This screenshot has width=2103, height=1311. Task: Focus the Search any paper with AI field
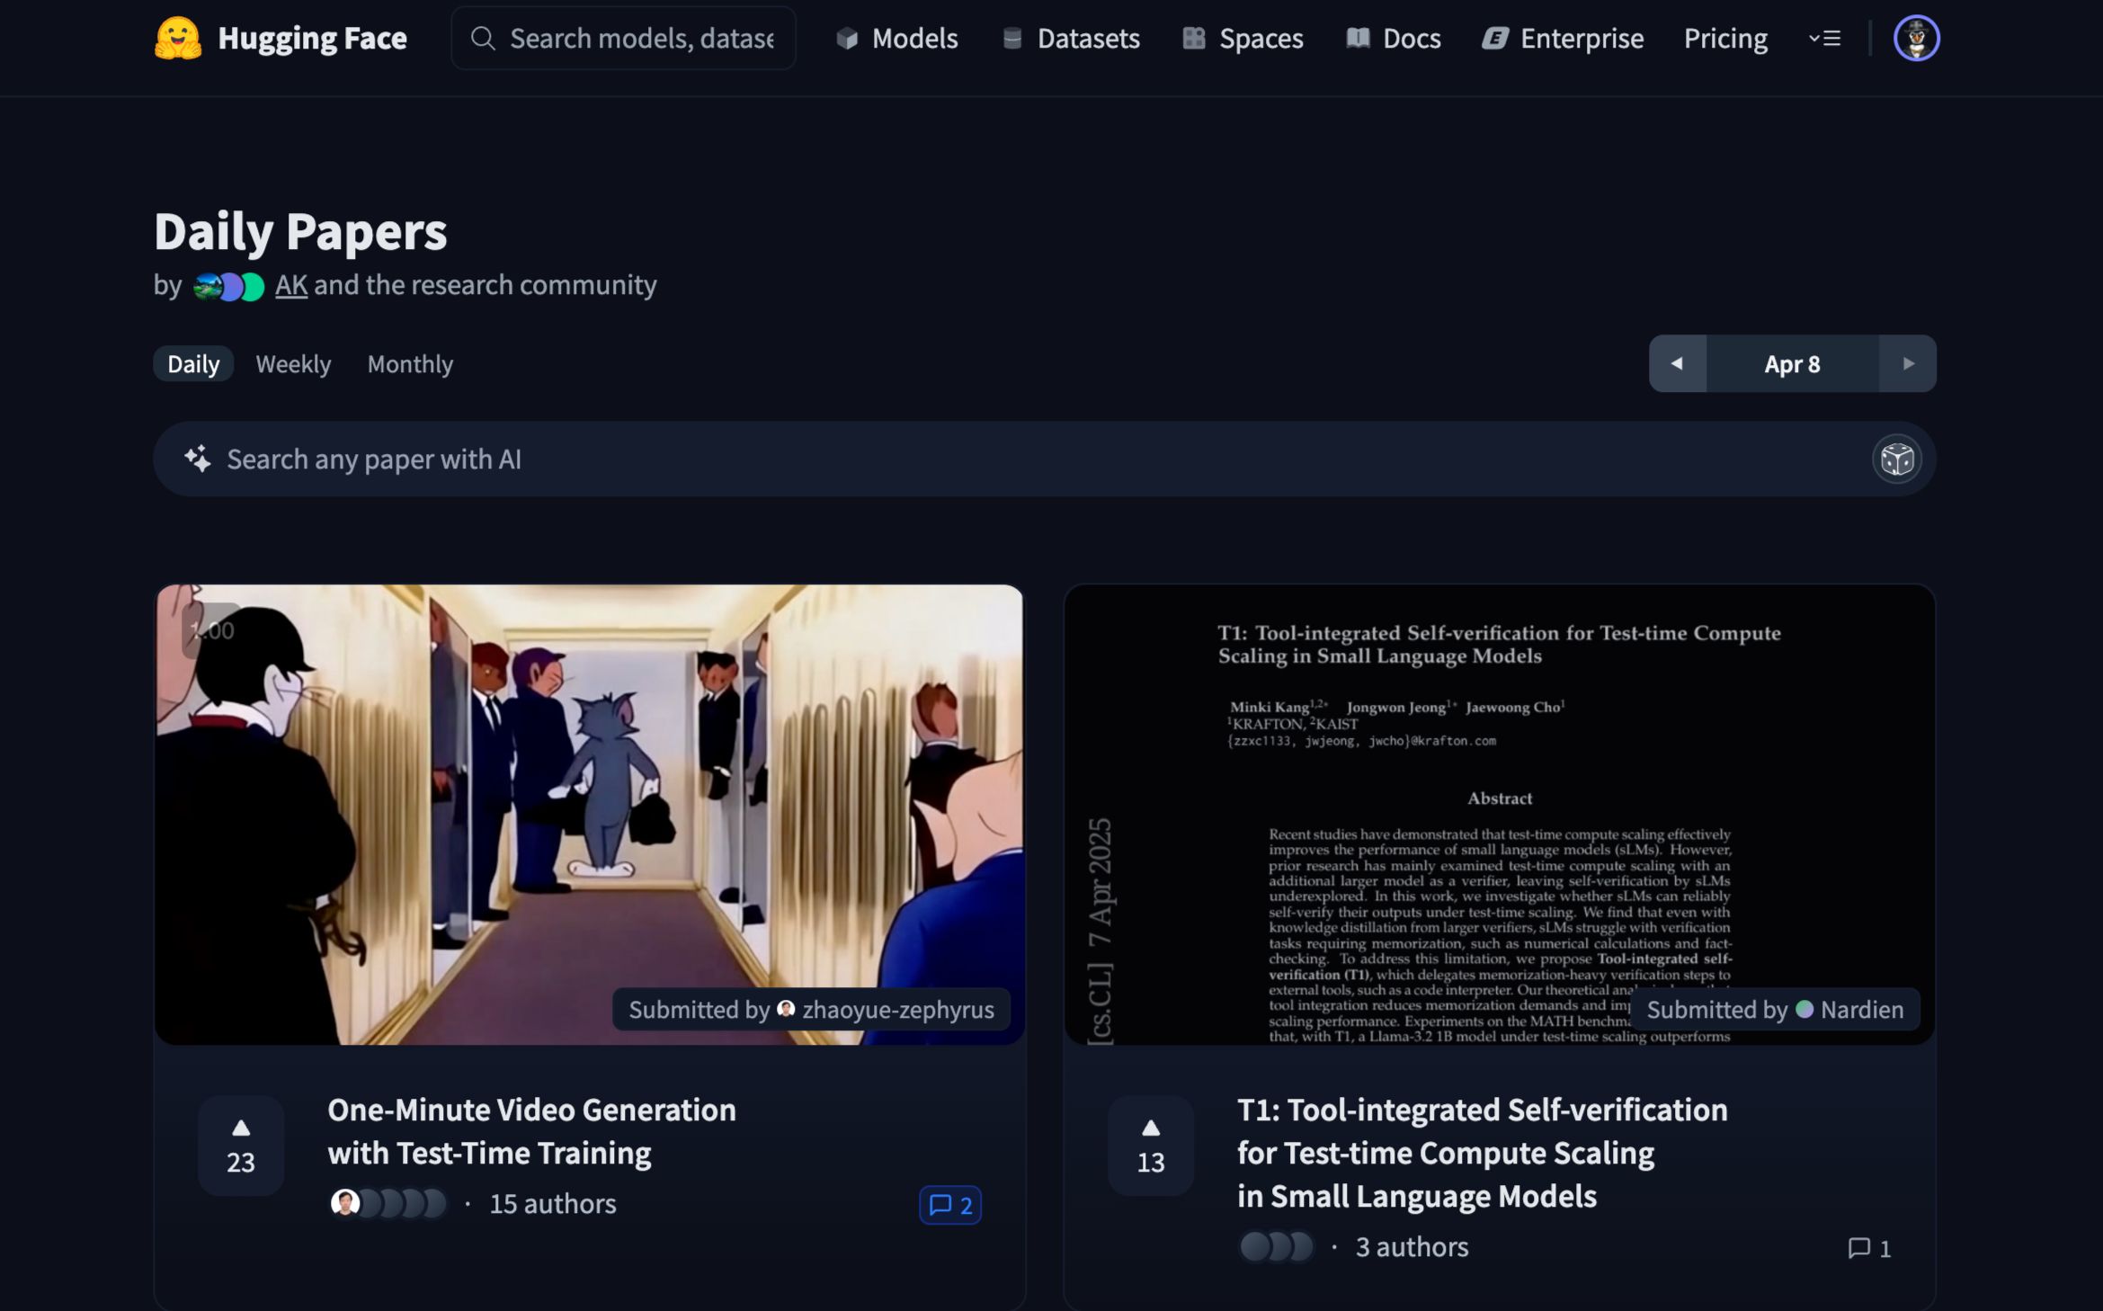(x=1044, y=459)
